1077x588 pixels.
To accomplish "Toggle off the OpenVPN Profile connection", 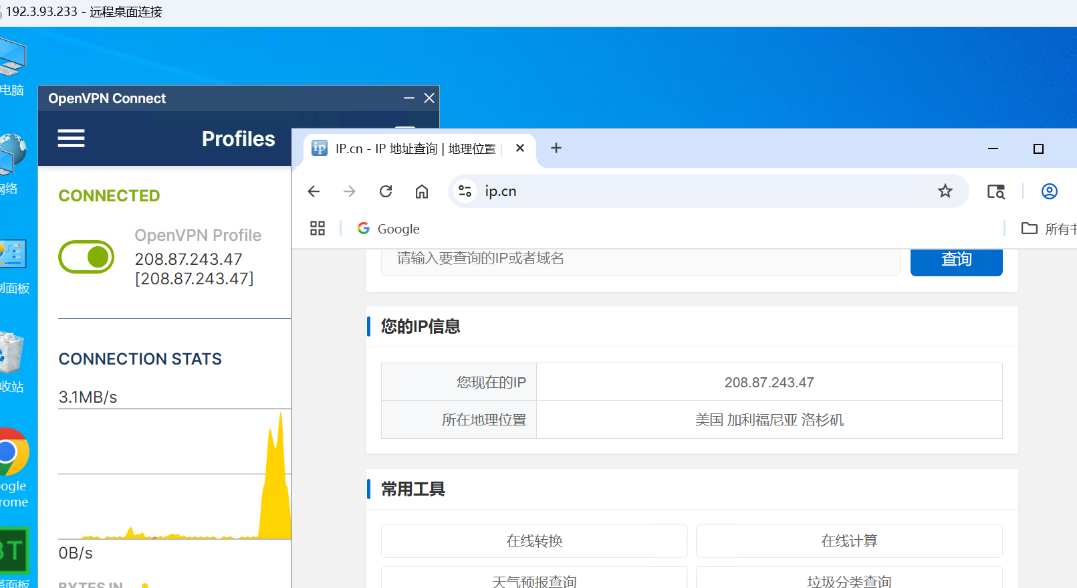I will pyautogui.click(x=86, y=257).
